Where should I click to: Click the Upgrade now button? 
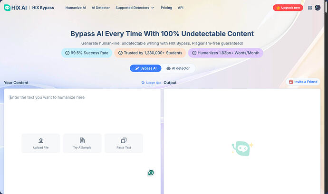(288, 8)
